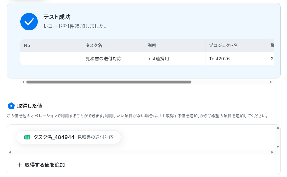Click the plus icon before 取得する値を追加
Screen dimensions: 287x177
pos(20,165)
